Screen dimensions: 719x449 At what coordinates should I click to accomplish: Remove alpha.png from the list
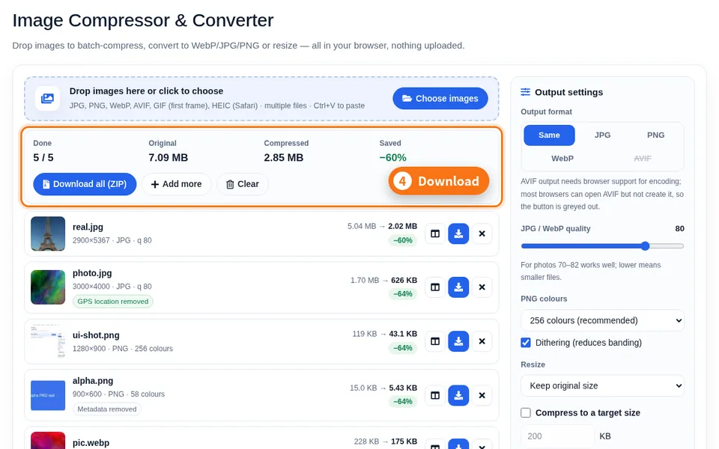pyautogui.click(x=482, y=395)
